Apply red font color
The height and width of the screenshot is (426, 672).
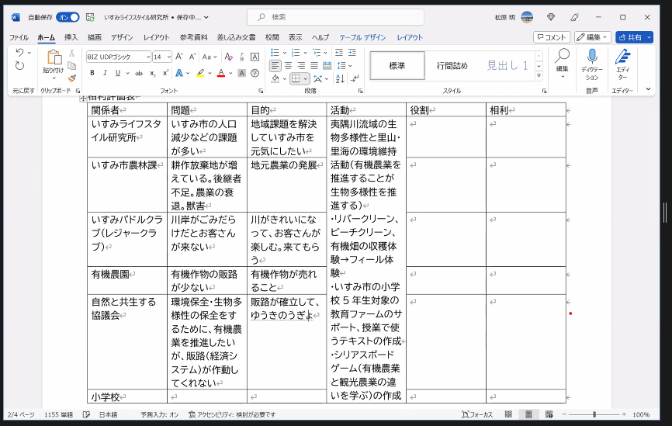221,73
